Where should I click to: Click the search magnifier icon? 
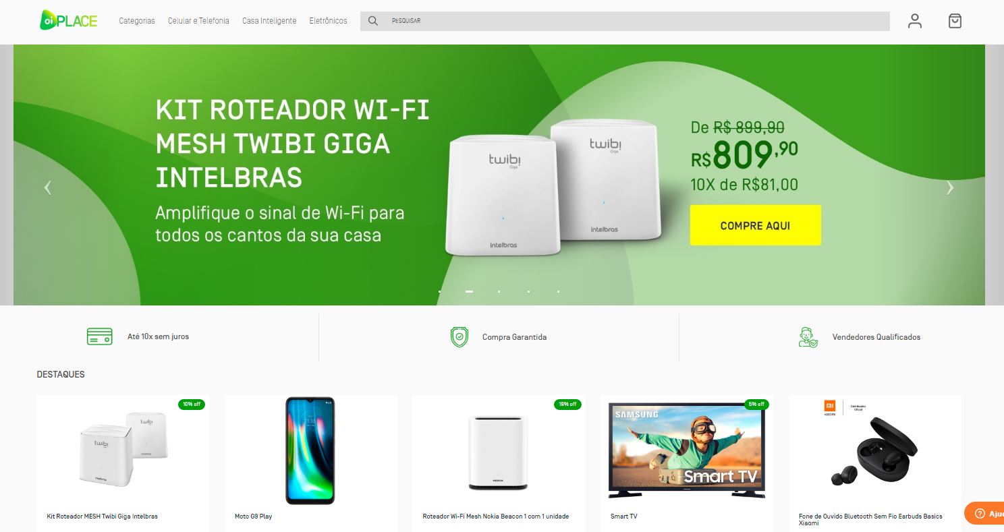pyautogui.click(x=372, y=21)
